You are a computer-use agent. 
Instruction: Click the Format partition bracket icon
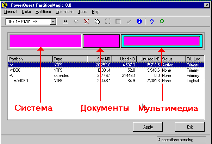pyautogui.click(x=108, y=21)
